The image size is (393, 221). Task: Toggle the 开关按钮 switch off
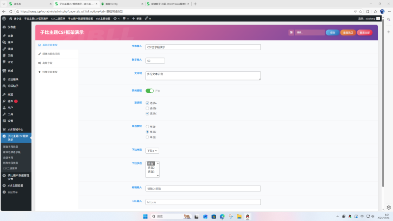[149, 90]
